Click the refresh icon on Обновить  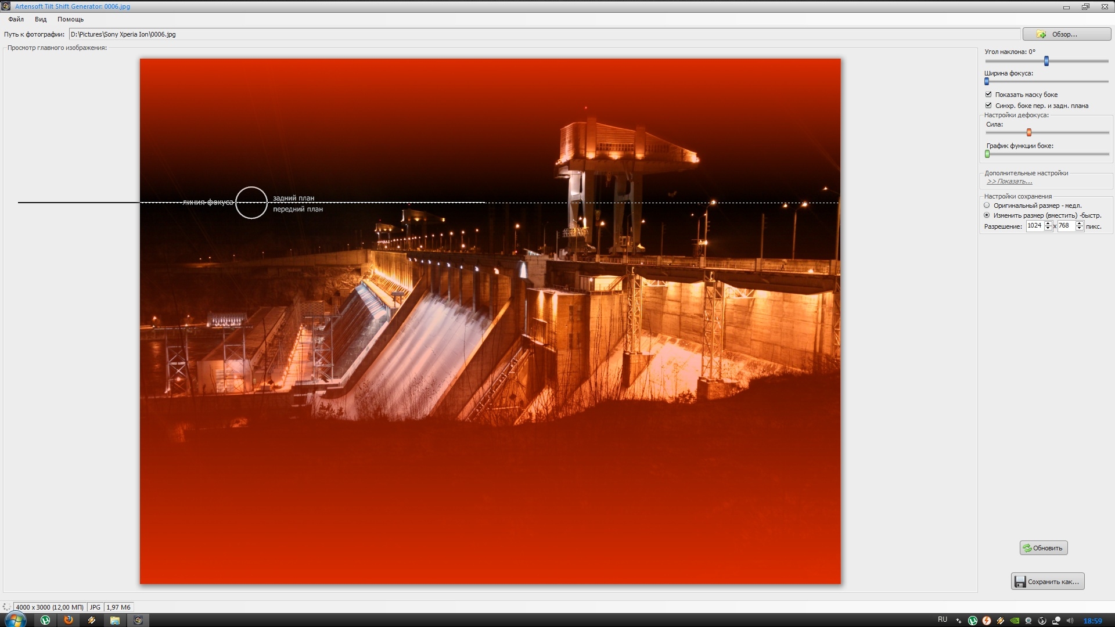(1027, 548)
